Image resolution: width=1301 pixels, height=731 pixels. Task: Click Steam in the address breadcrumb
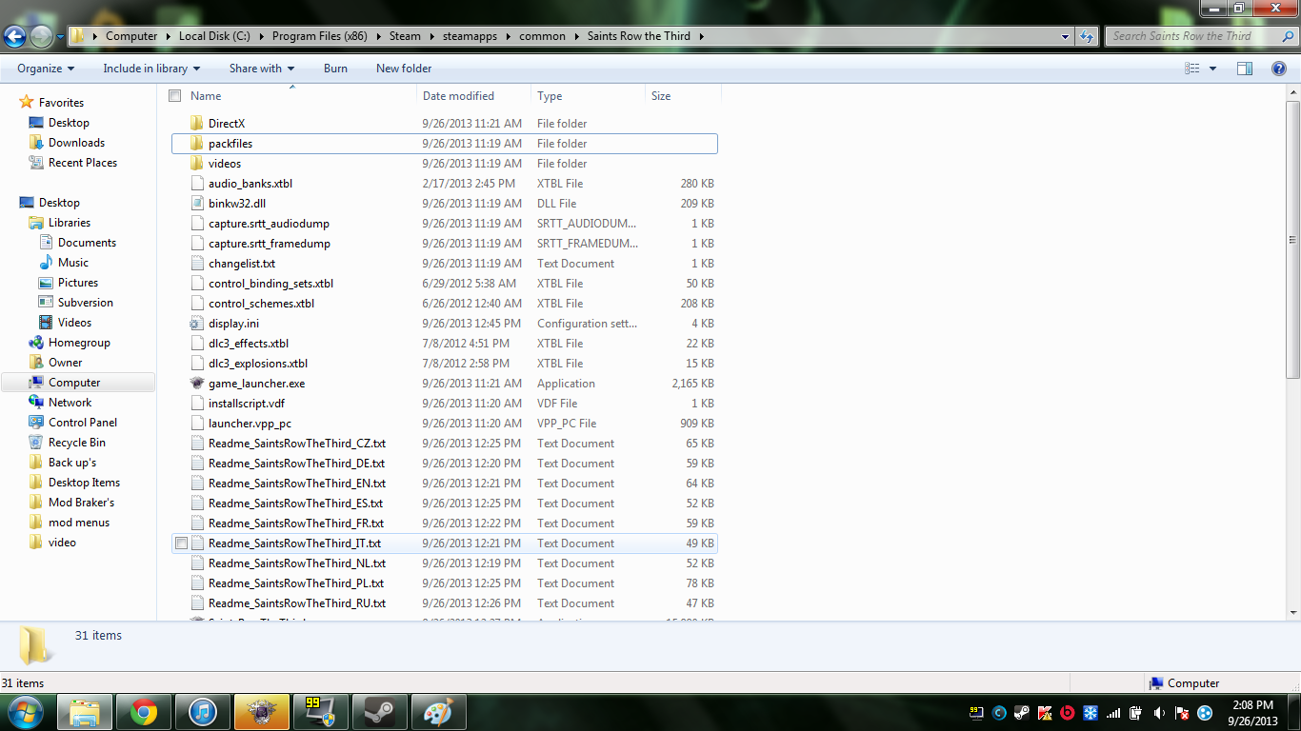[405, 36]
